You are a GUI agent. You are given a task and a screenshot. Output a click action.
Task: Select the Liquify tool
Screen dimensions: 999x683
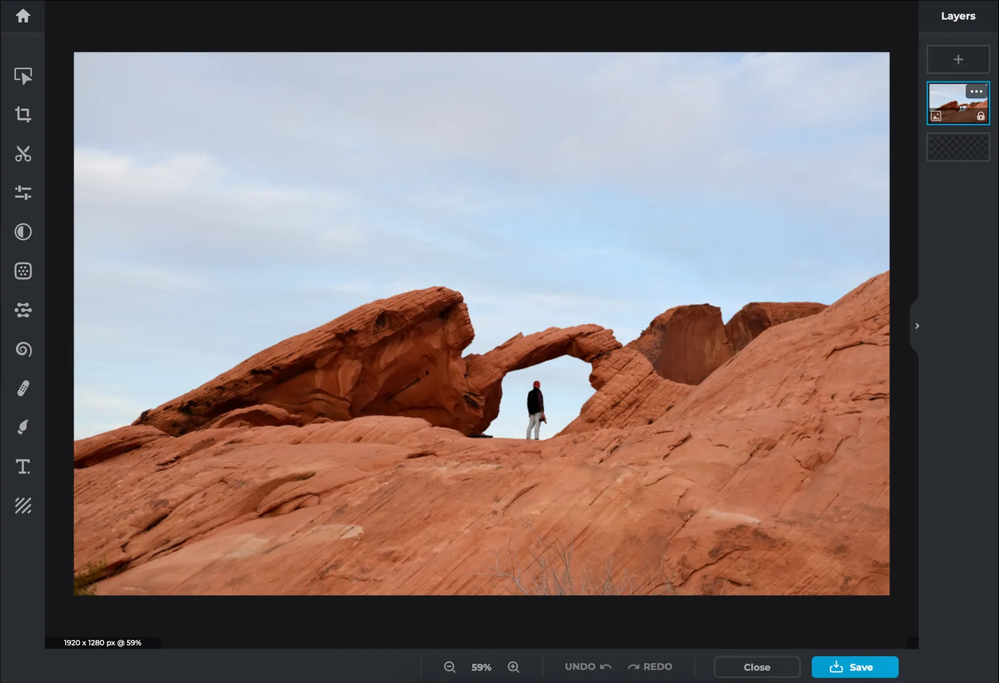pos(23,310)
